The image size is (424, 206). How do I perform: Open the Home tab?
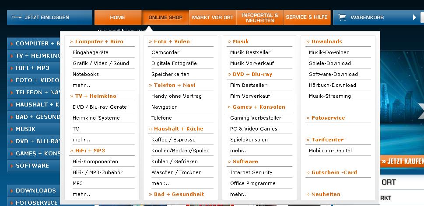tap(118, 17)
